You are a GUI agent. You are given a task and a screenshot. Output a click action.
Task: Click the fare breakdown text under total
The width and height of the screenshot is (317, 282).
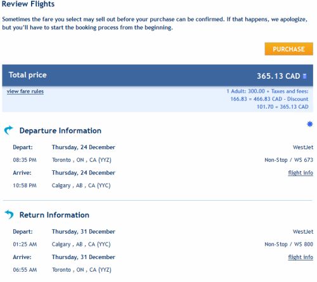[x=268, y=99]
